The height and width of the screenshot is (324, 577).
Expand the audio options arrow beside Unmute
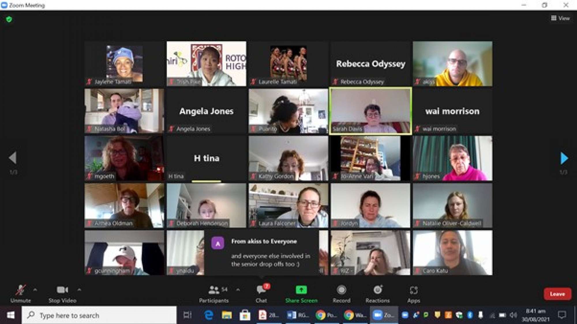pos(35,289)
